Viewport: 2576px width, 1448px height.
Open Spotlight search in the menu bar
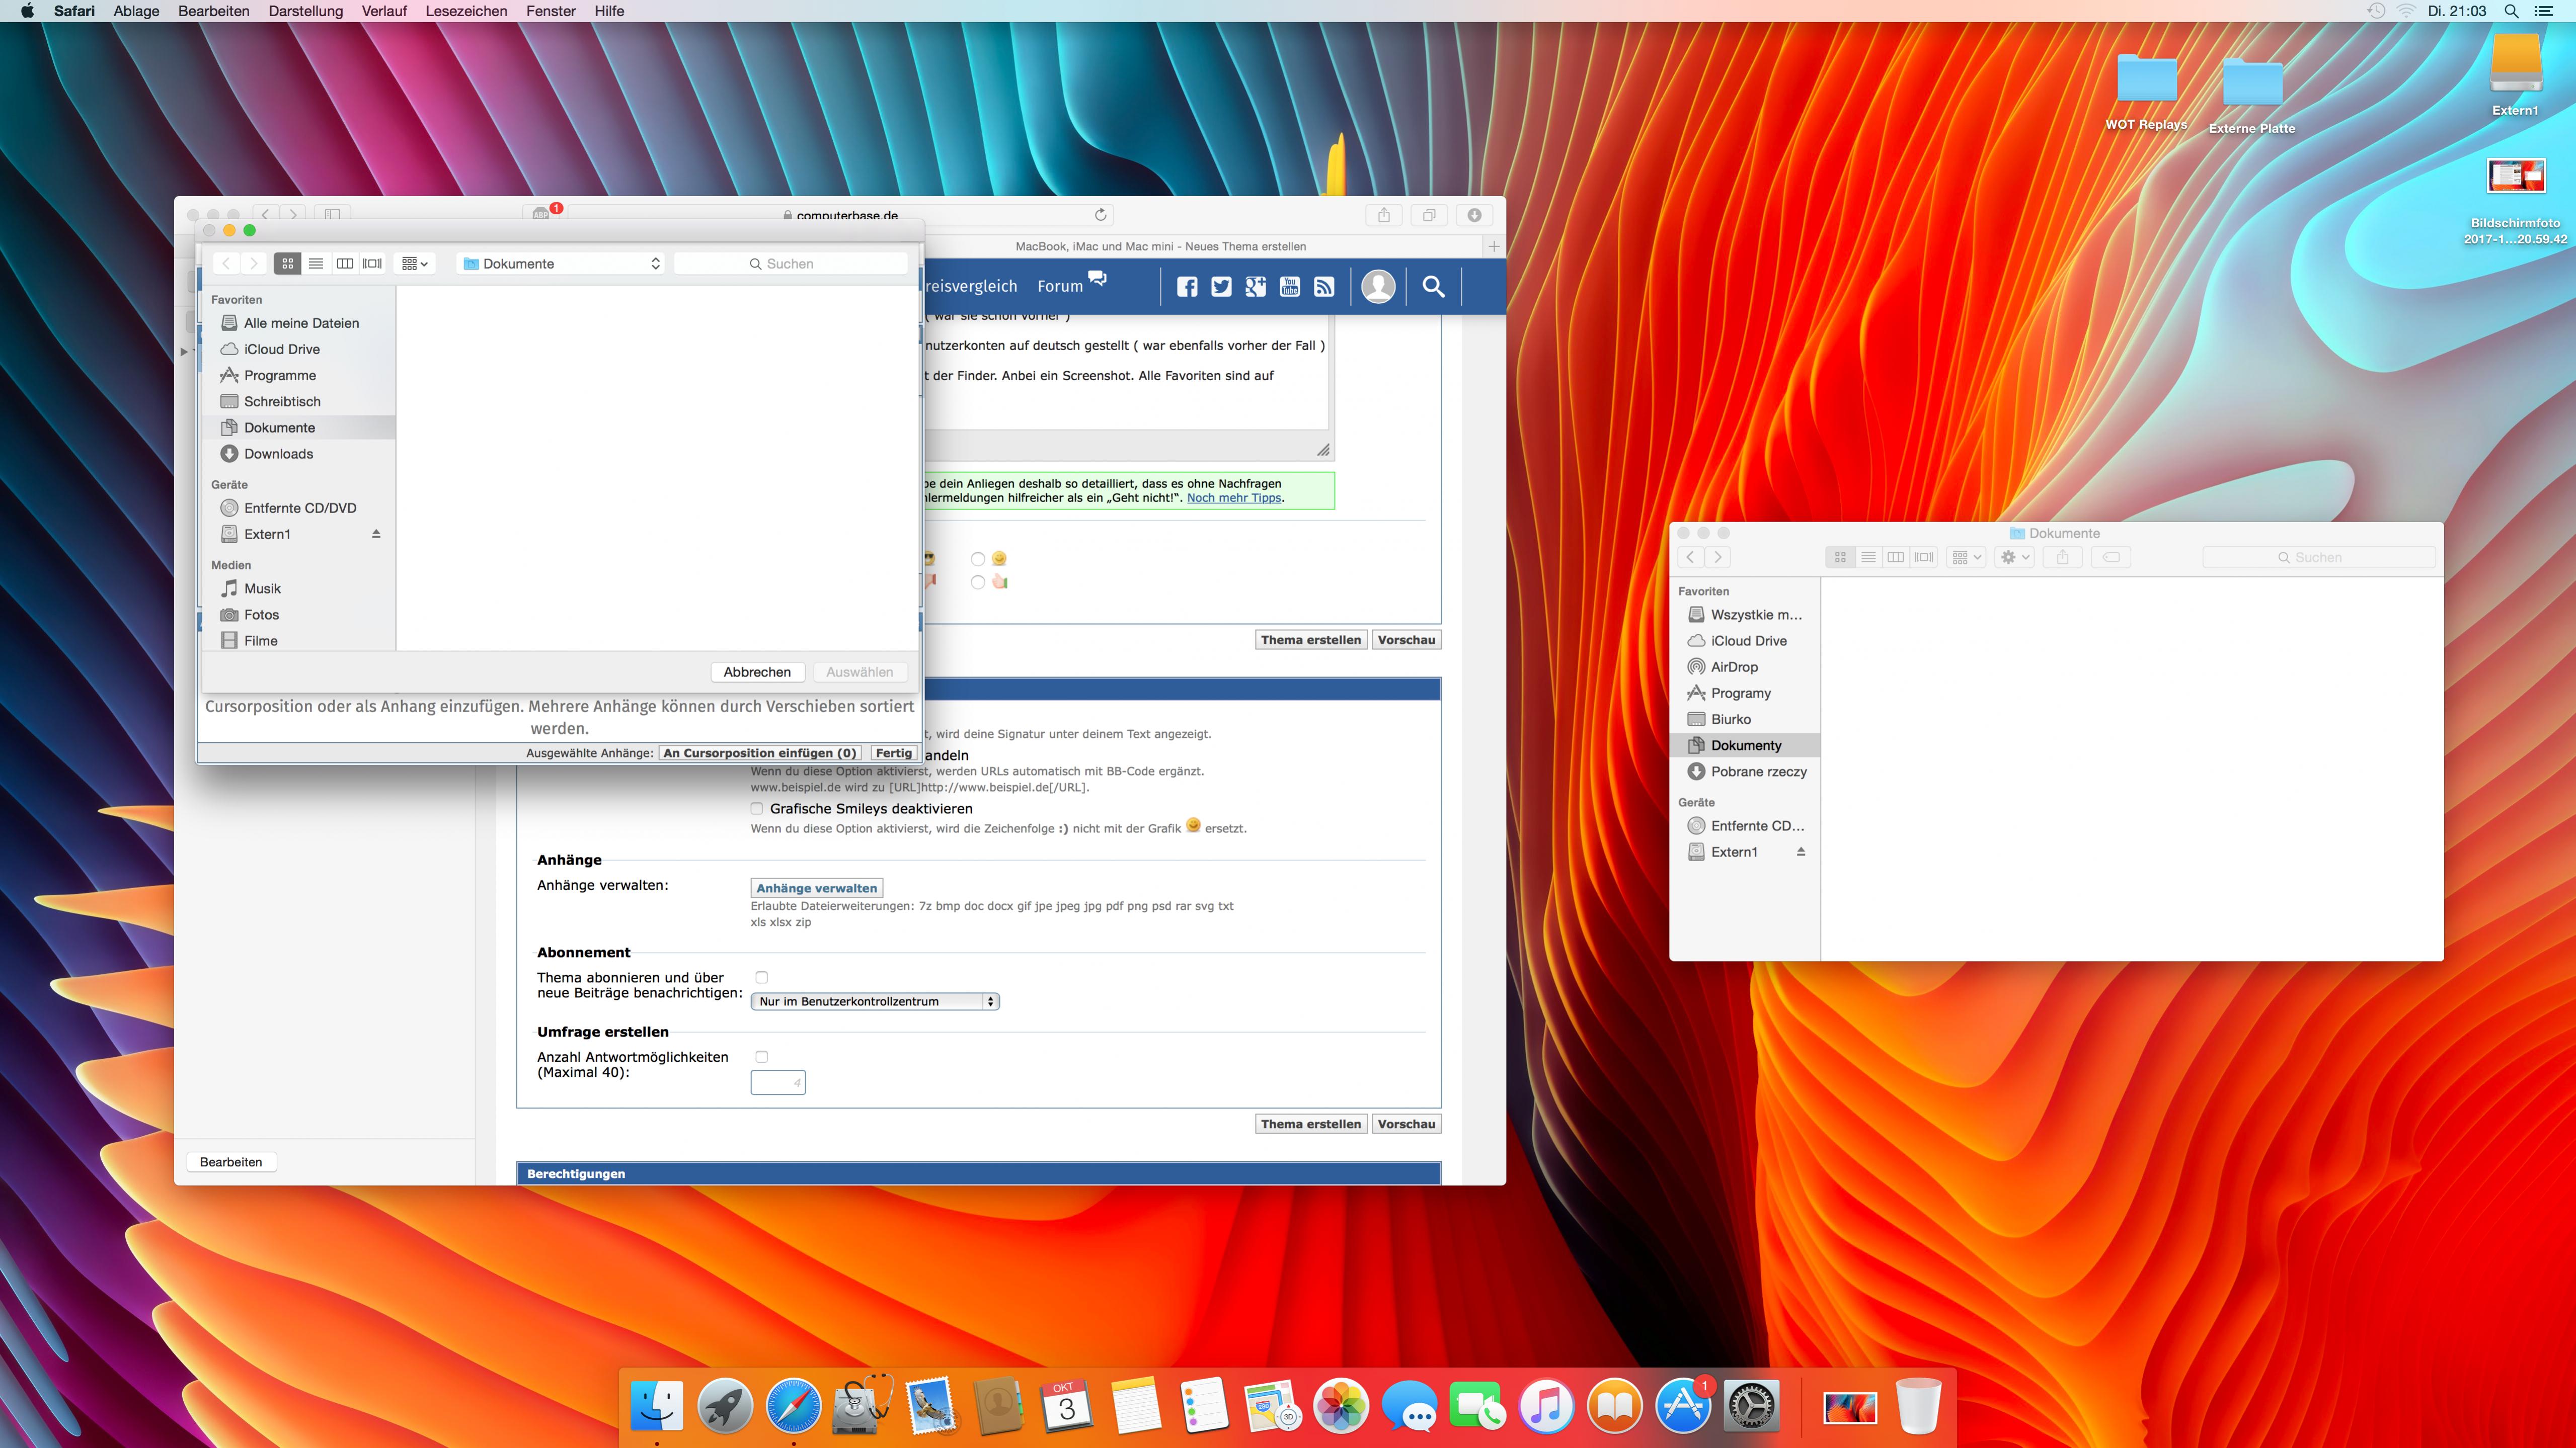coord(2511,11)
